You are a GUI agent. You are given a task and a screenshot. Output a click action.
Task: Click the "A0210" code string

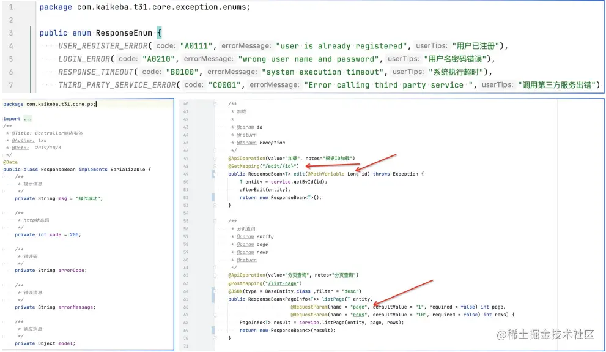tap(159, 59)
